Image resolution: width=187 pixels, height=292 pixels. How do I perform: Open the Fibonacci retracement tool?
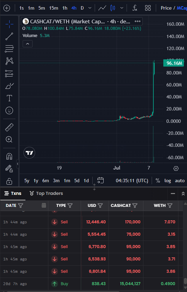coord(9,49)
